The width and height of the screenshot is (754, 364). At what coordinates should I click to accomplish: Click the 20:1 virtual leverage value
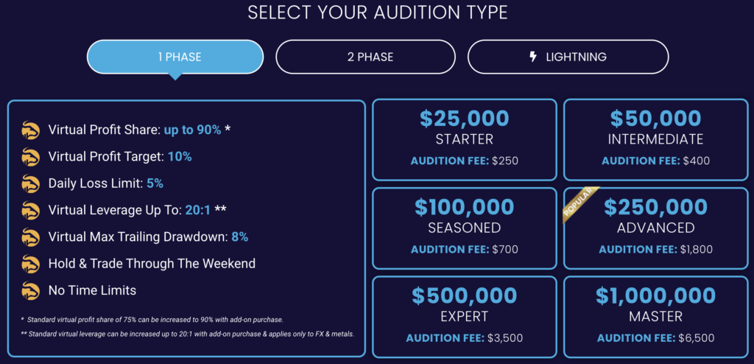(197, 210)
